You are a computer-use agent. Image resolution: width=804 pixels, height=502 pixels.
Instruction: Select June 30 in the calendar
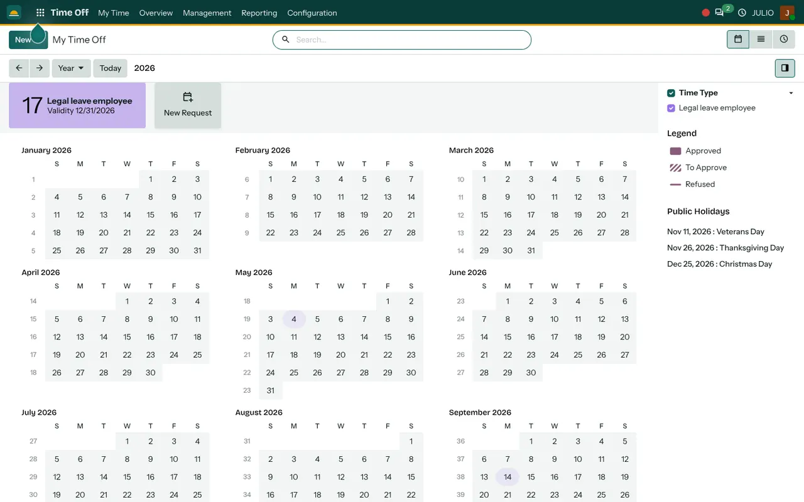(531, 373)
